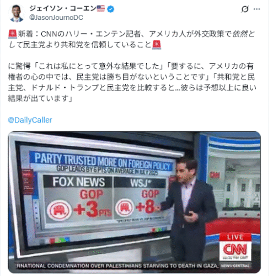Open the Grok slashed-circle icon
Image resolution: width=273 pixels, height=276 pixels.
[245, 9]
